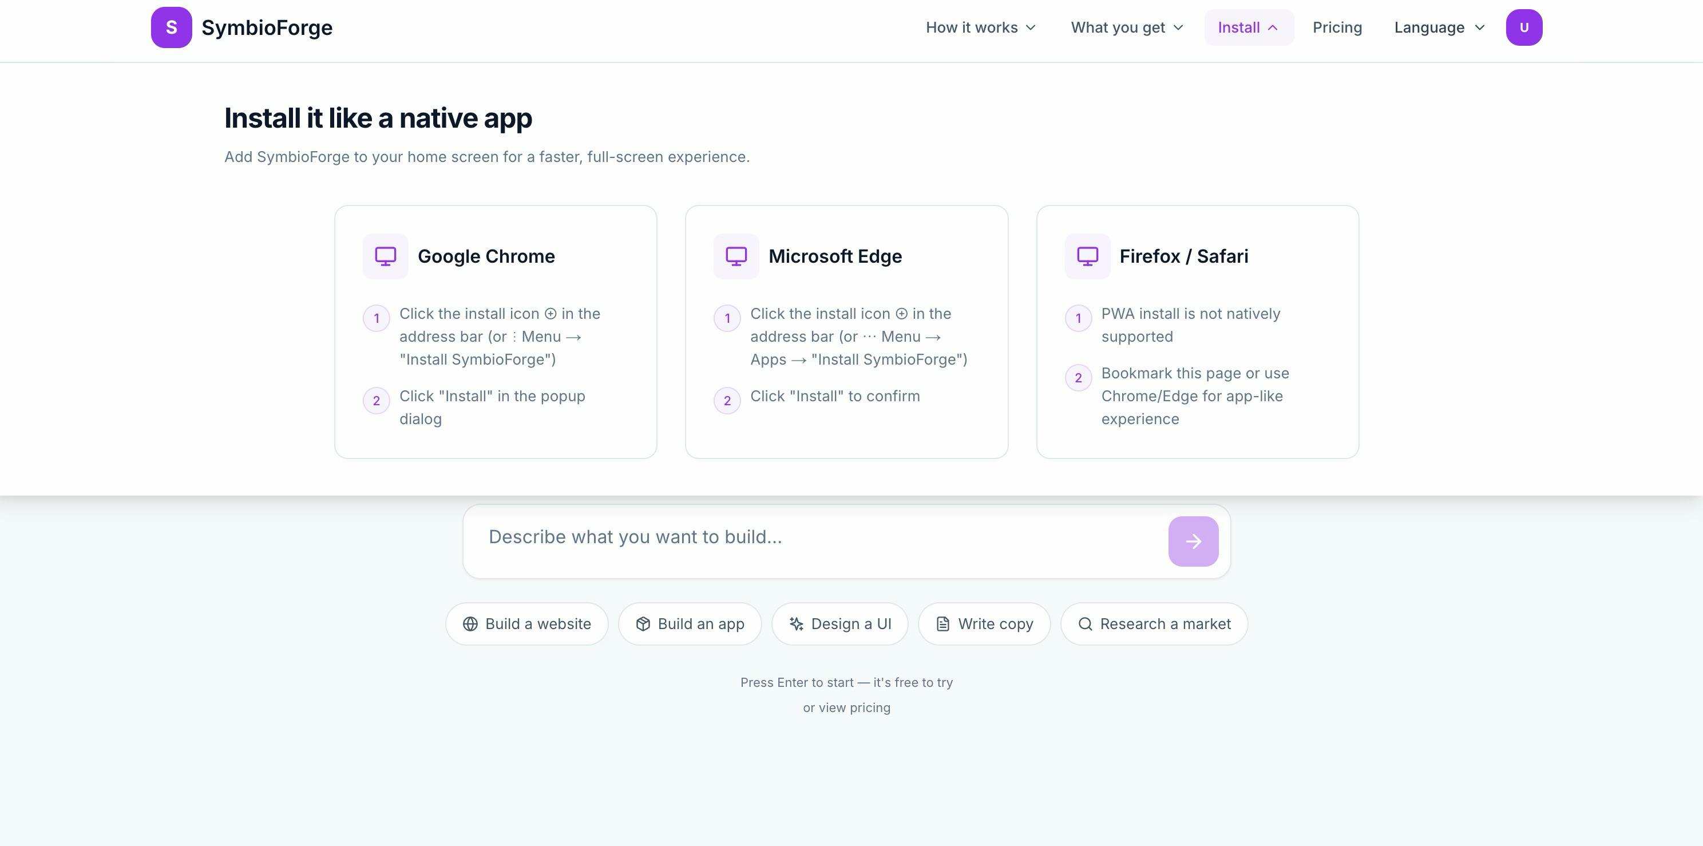Click the Google Chrome monitor icon
This screenshot has width=1703, height=846.
click(386, 256)
